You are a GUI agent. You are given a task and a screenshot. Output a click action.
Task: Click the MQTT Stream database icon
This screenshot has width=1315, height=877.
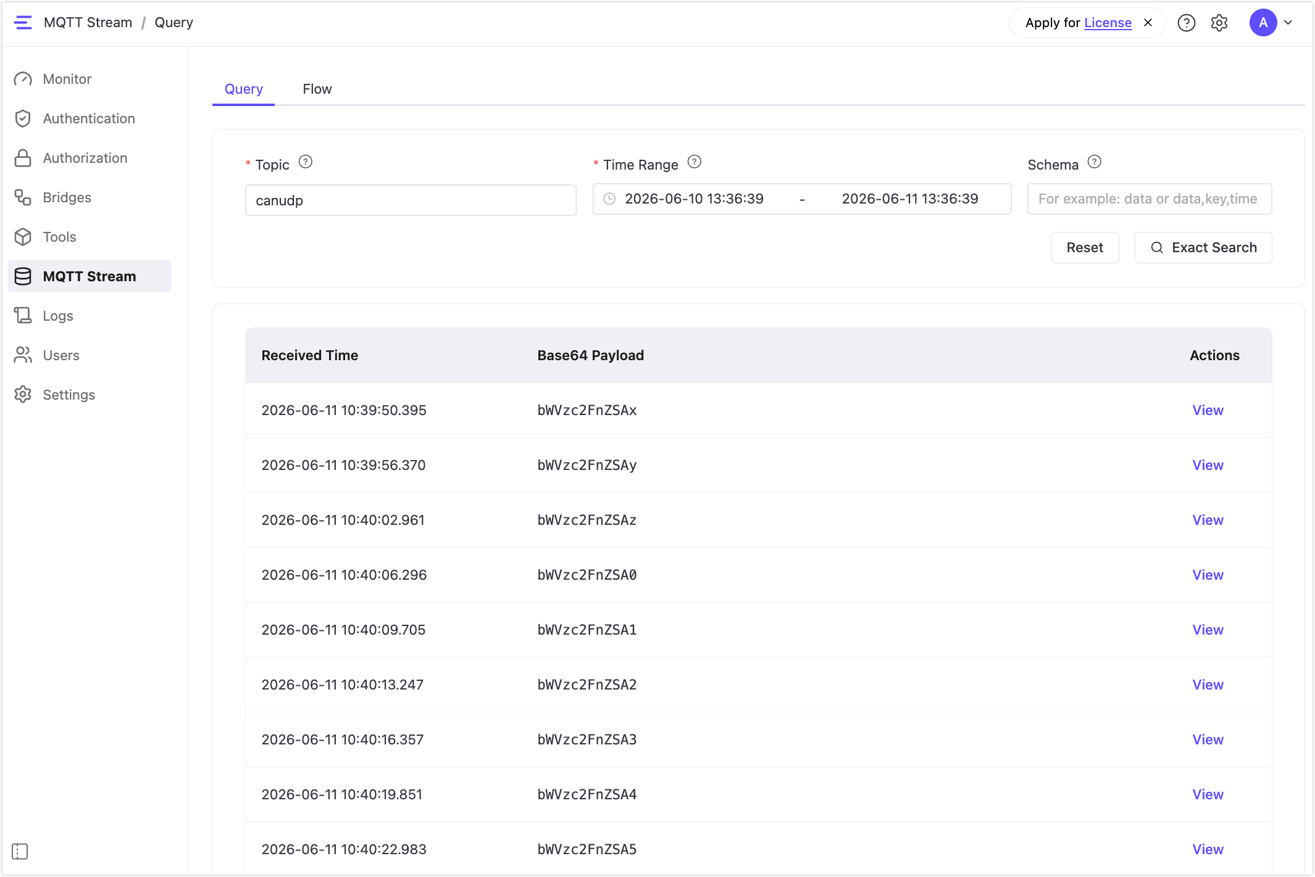point(23,276)
